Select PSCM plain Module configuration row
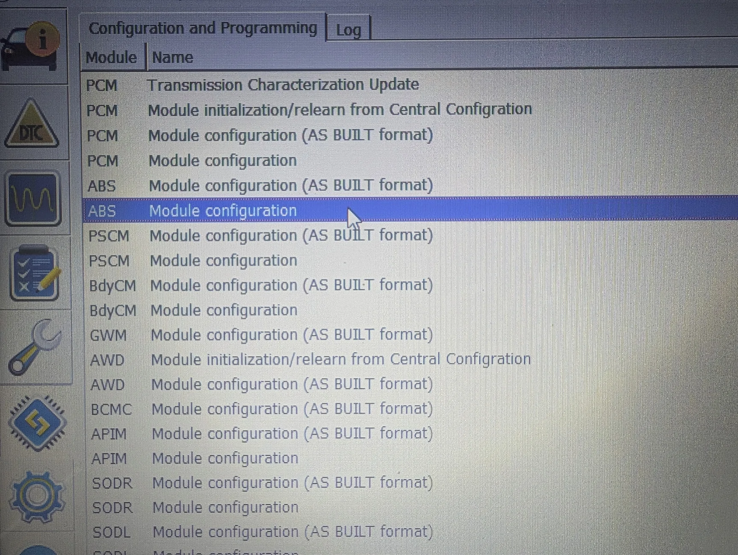The height and width of the screenshot is (555, 738). click(410, 260)
